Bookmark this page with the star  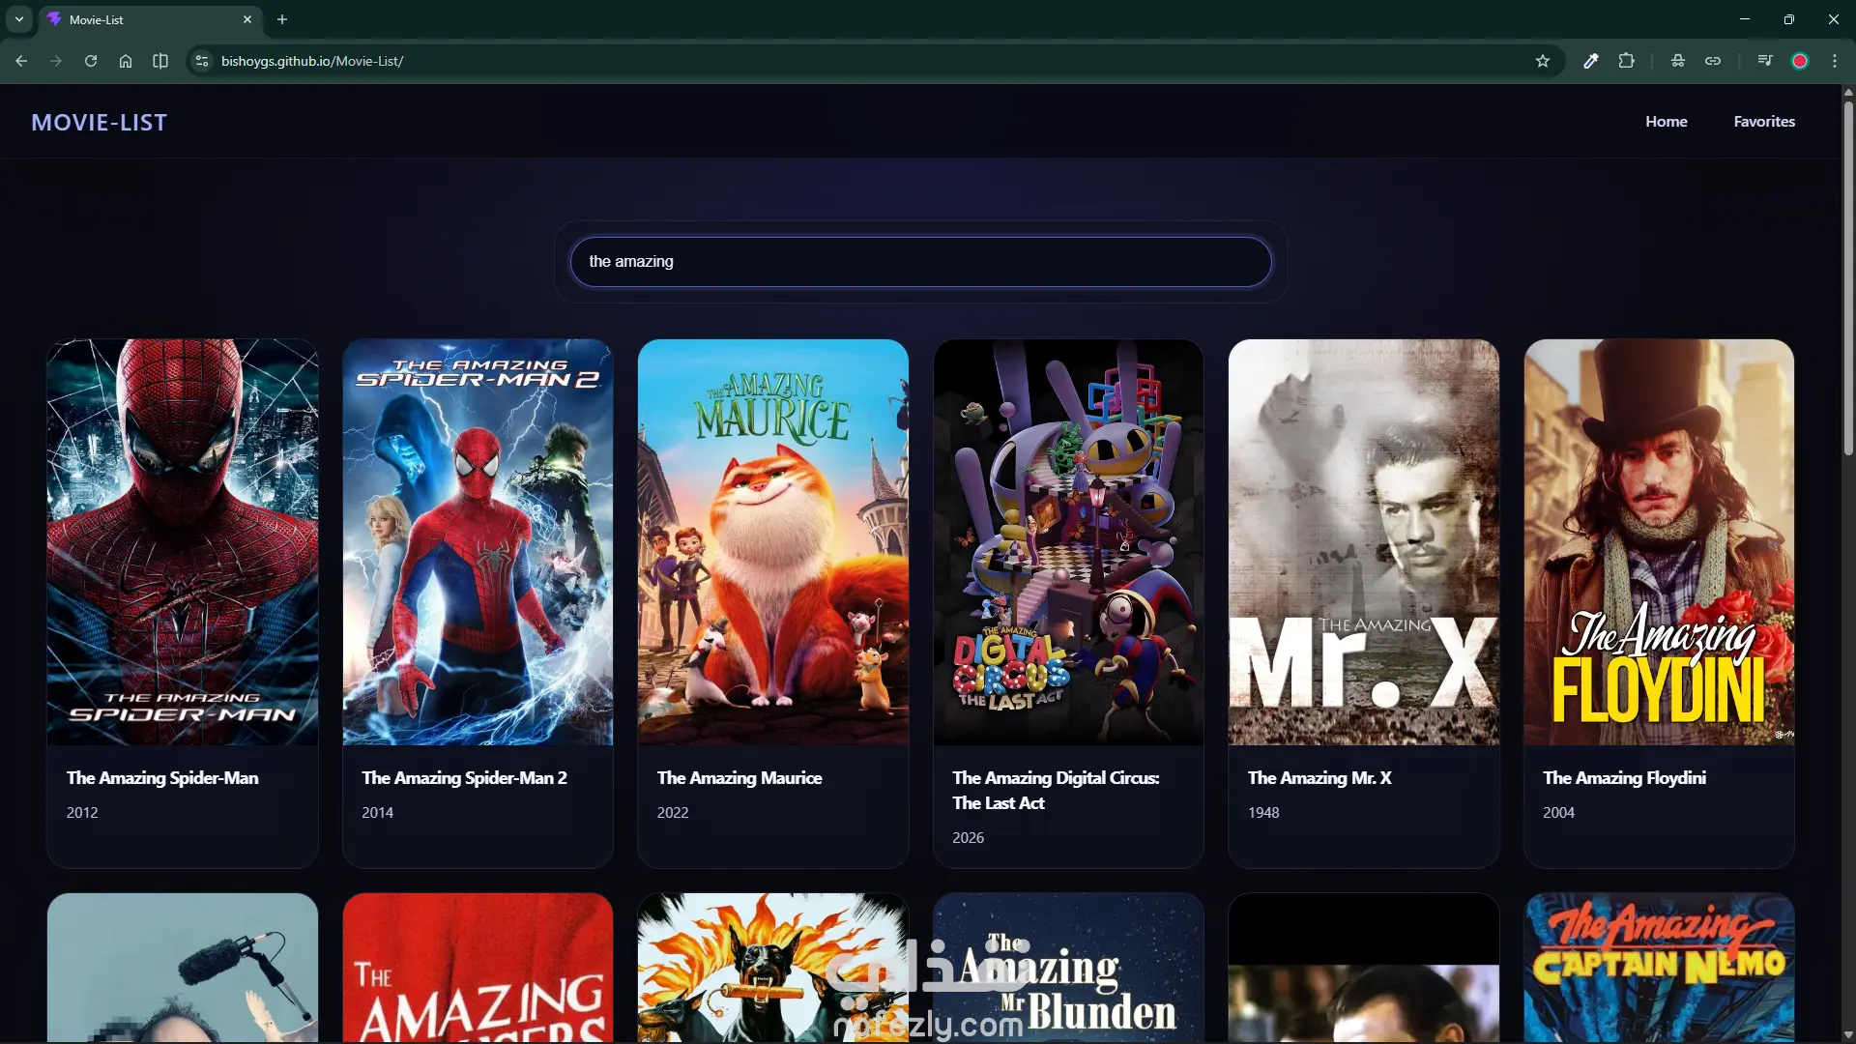click(x=1543, y=61)
